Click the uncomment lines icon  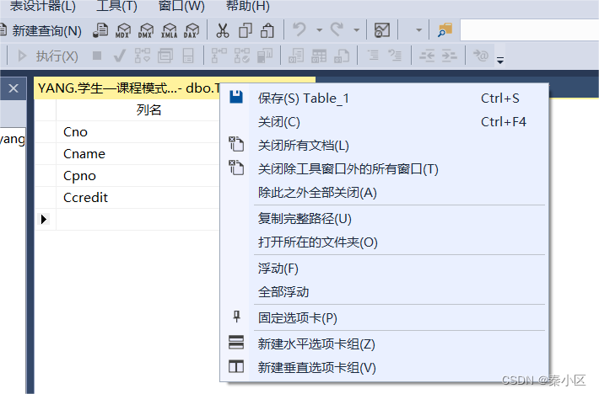tap(395, 56)
